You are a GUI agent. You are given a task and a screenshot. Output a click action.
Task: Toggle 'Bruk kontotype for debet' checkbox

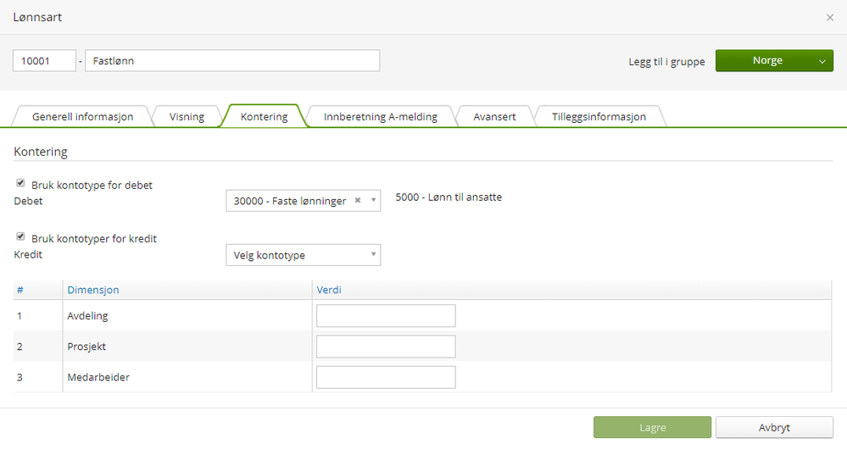click(20, 183)
